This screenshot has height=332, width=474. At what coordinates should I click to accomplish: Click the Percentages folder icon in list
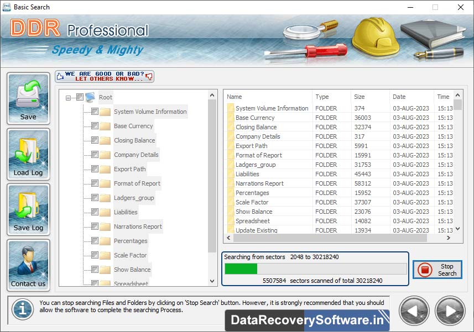pos(230,193)
